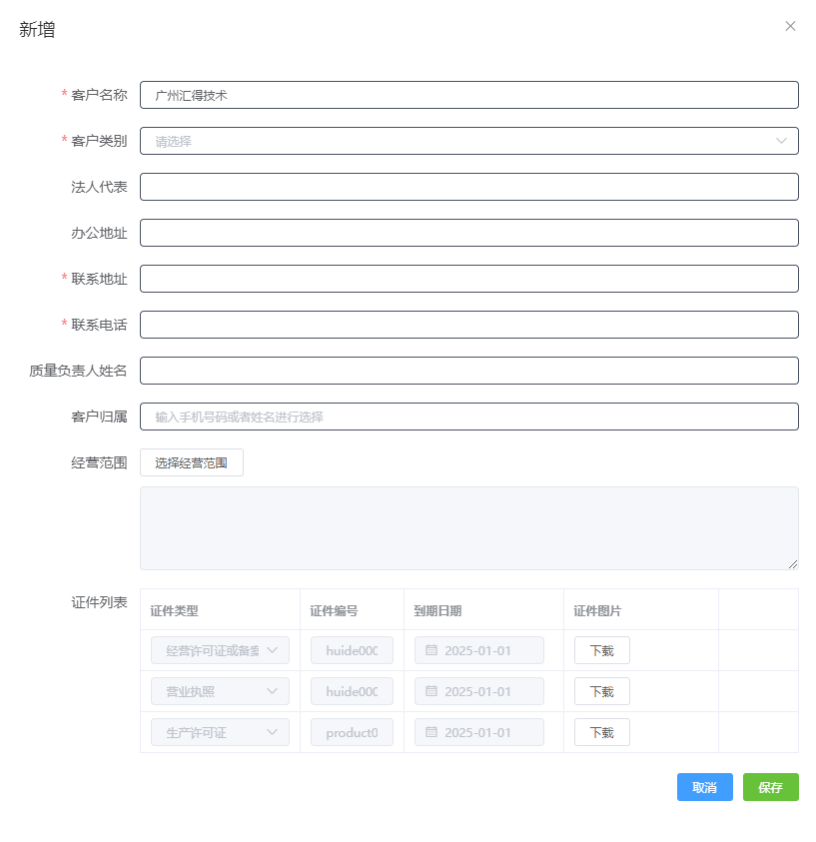The width and height of the screenshot is (816, 842).
Task: Click calendar icon in 生产许可证 row date
Action: [x=431, y=732]
